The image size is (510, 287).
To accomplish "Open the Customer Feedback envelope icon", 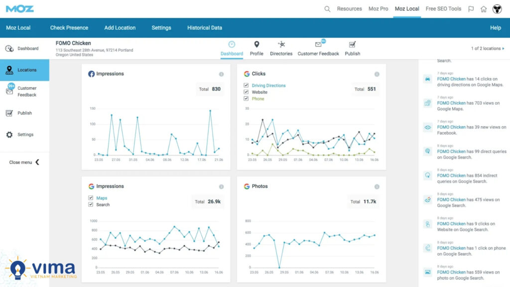I will 318,45.
